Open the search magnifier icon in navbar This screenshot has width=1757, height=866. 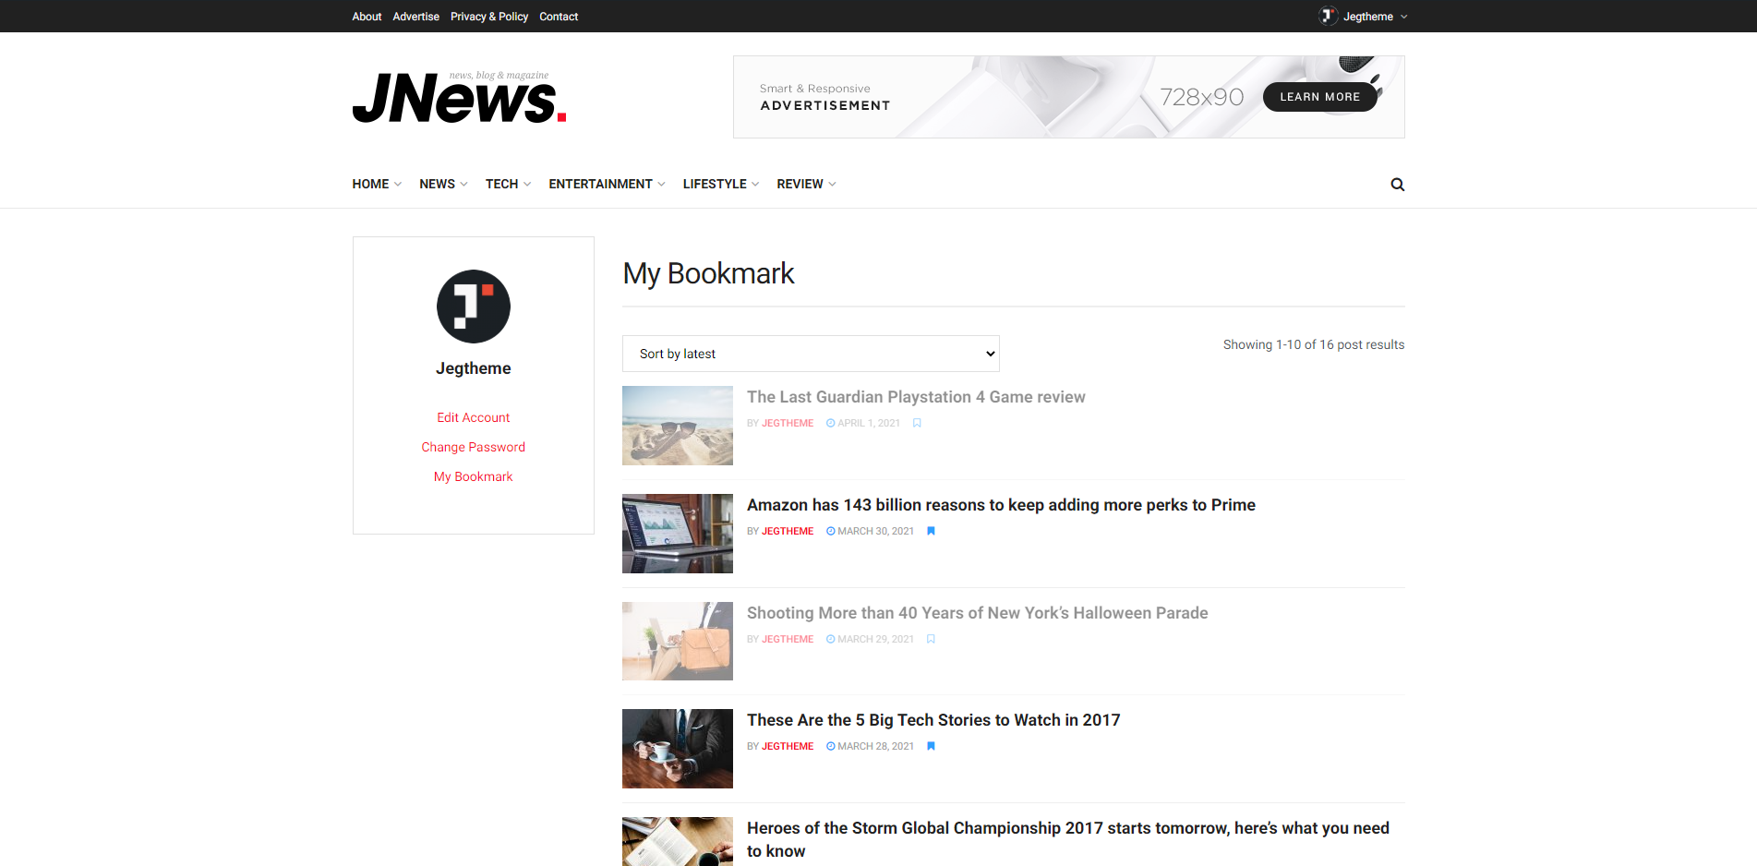[x=1397, y=185]
